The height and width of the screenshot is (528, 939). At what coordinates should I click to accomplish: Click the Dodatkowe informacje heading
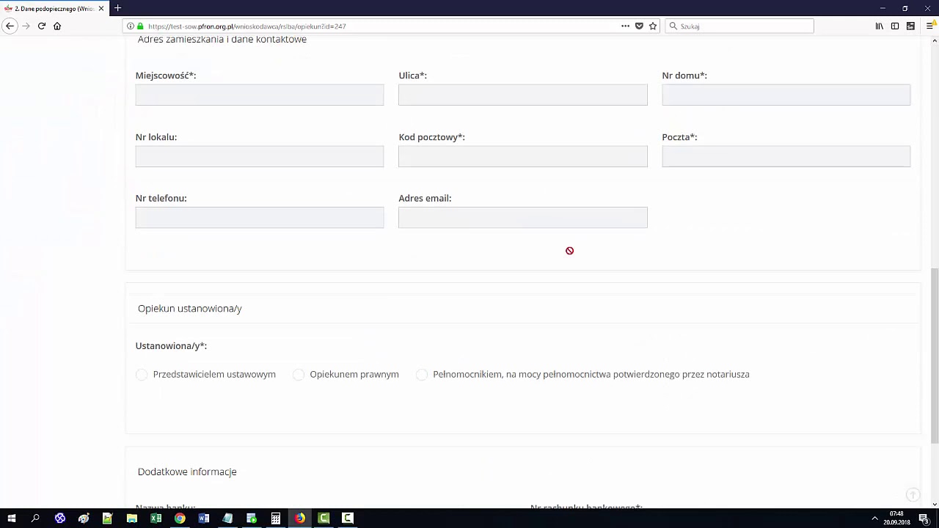point(187,472)
